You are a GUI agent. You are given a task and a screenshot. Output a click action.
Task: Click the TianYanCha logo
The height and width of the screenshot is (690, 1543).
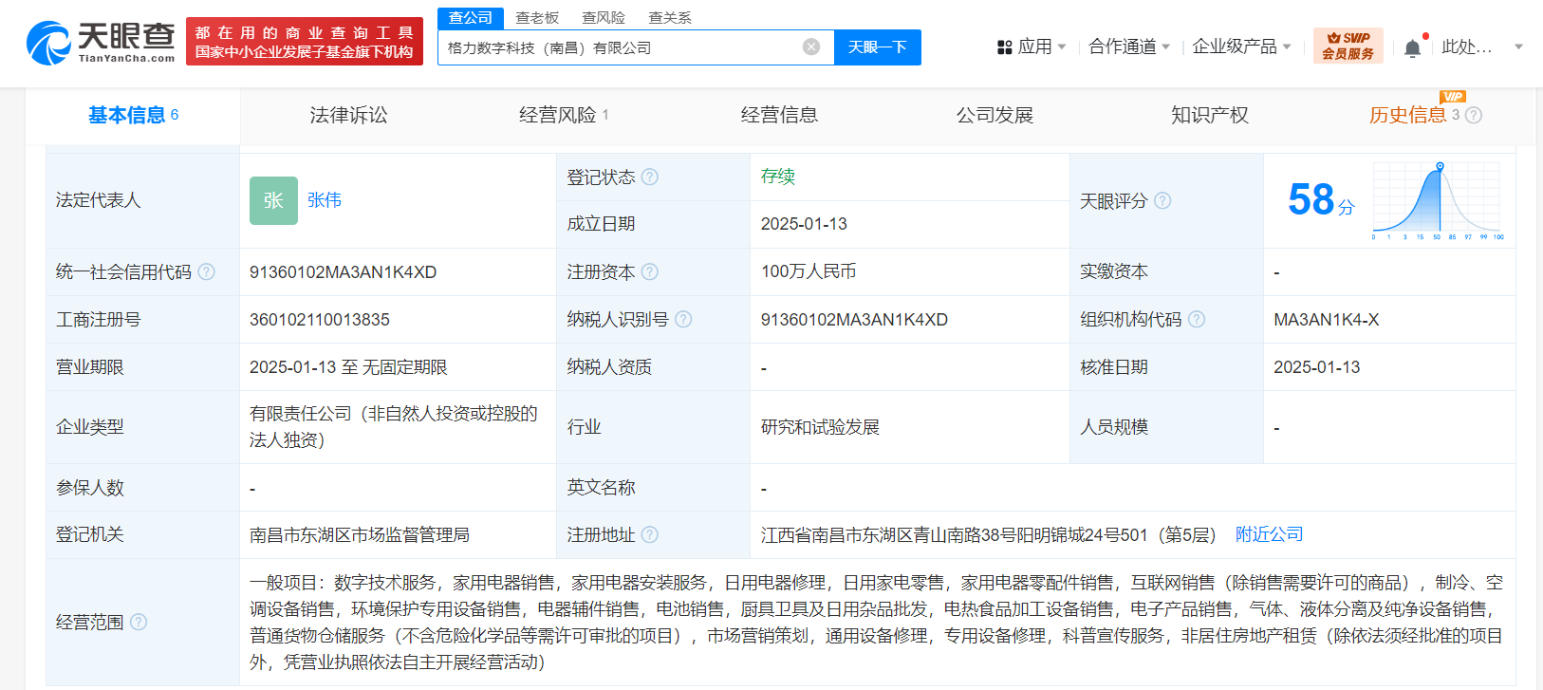(x=101, y=44)
